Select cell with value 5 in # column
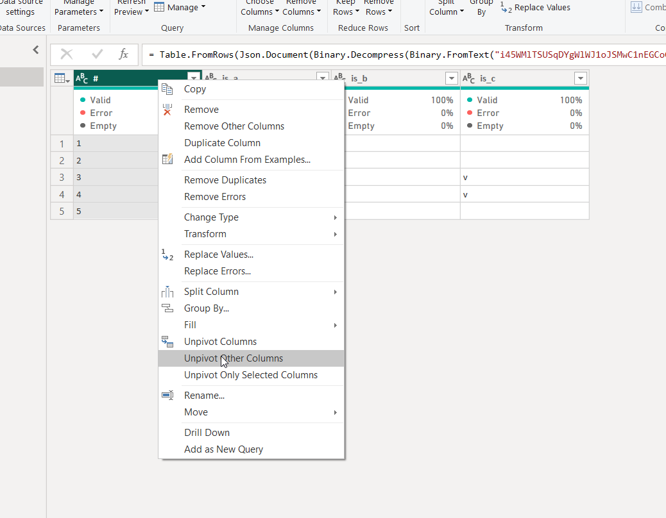 pos(116,212)
